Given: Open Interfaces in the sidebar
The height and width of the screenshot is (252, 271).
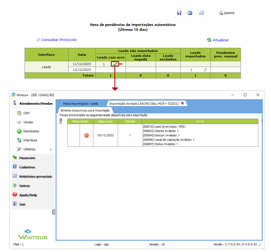Looking at the screenshot, I should 30,140.
